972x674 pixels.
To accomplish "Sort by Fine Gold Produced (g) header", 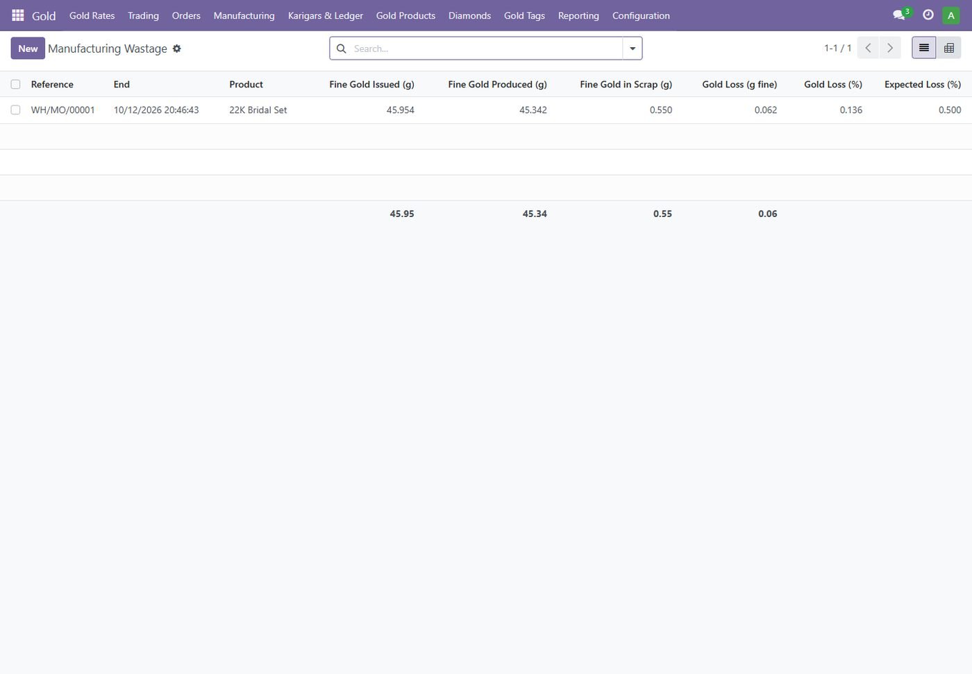I will pos(497,85).
